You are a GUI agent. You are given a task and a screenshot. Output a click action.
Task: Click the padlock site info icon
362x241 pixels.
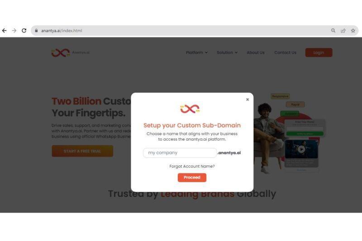[x=36, y=30]
